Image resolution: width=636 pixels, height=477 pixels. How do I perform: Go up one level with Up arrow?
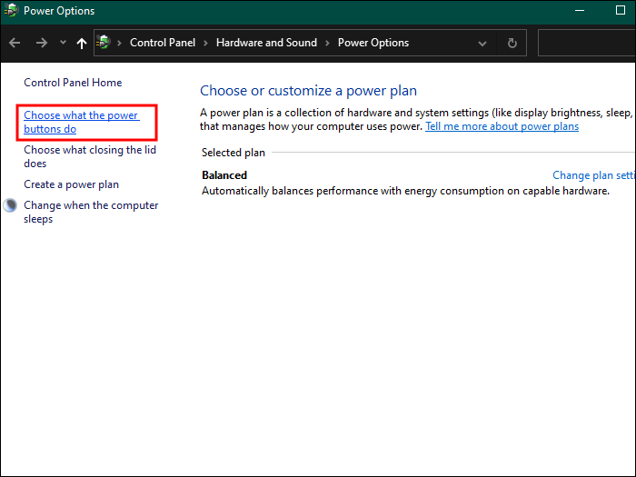click(82, 43)
